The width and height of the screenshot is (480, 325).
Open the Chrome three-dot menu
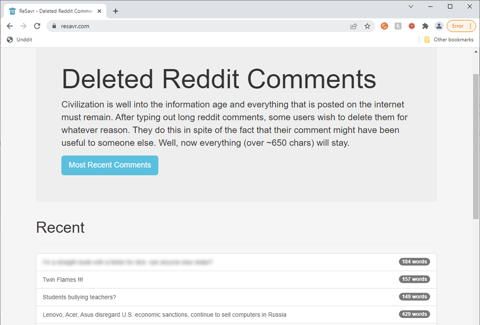tap(471, 26)
